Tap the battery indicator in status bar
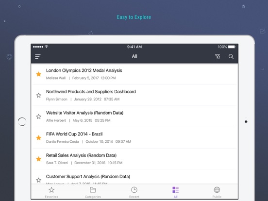 [232, 47]
